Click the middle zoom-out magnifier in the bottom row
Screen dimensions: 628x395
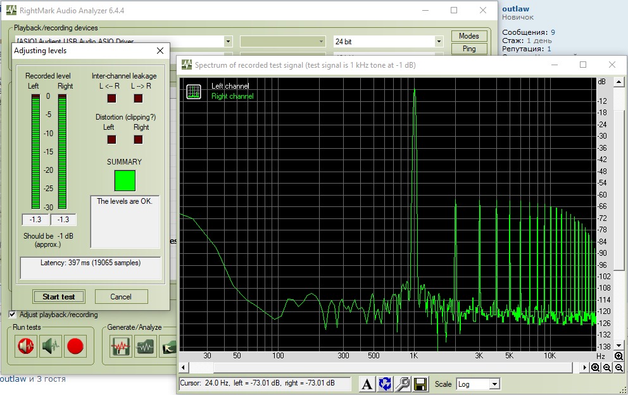tap(607, 367)
